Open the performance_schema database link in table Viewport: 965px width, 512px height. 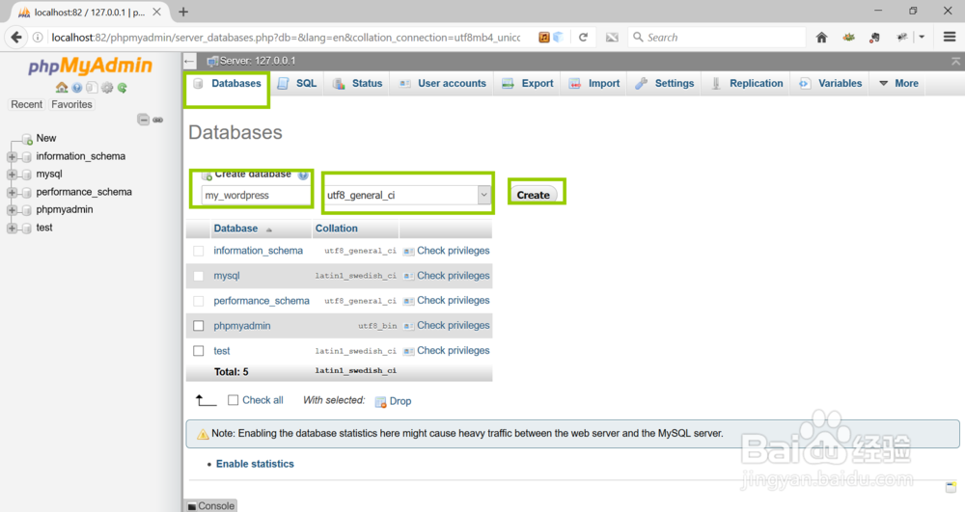point(262,301)
